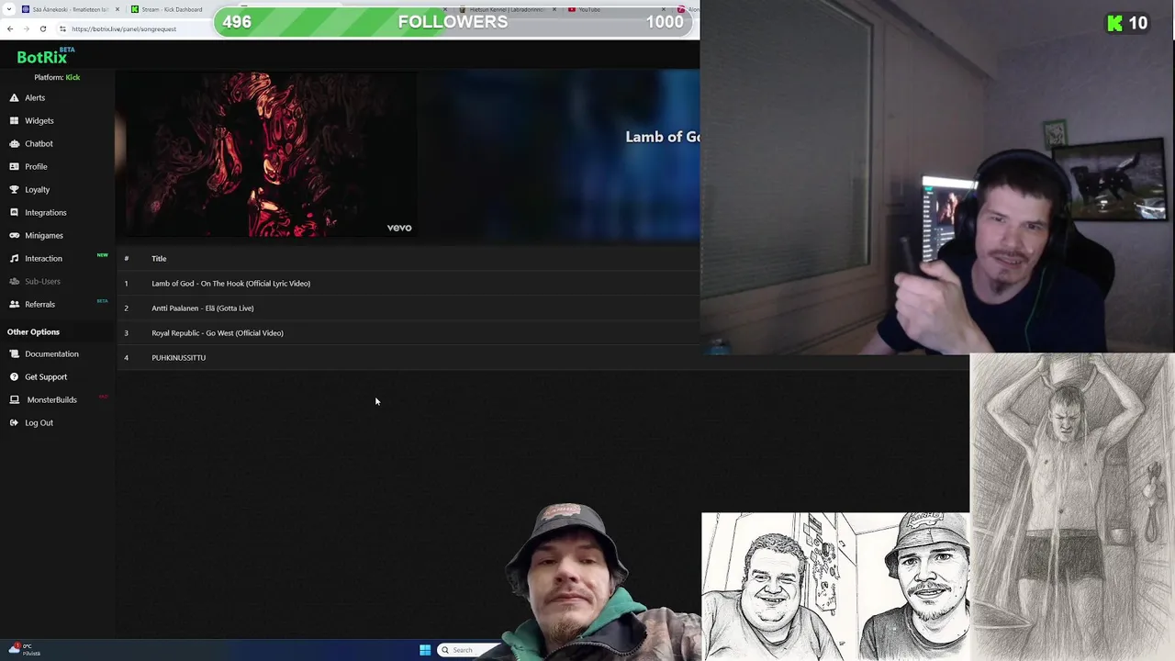Click the Get Support link
Image resolution: width=1175 pixels, height=661 pixels.
coord(46,376)
